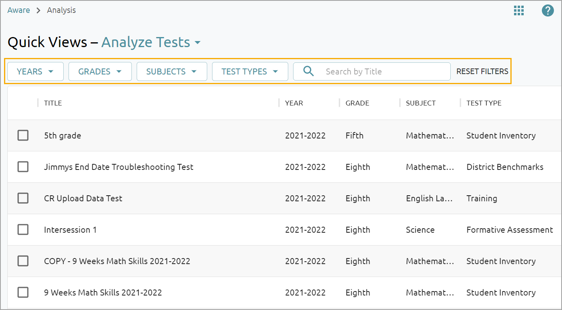This screenshot has height=310, width=562.
Task: Expand the Grades filter dropdown
Action: pos(100,72)
